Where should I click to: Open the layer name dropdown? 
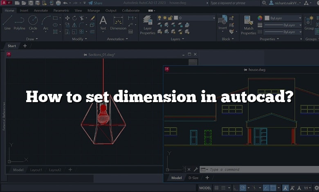click(195, 18)
